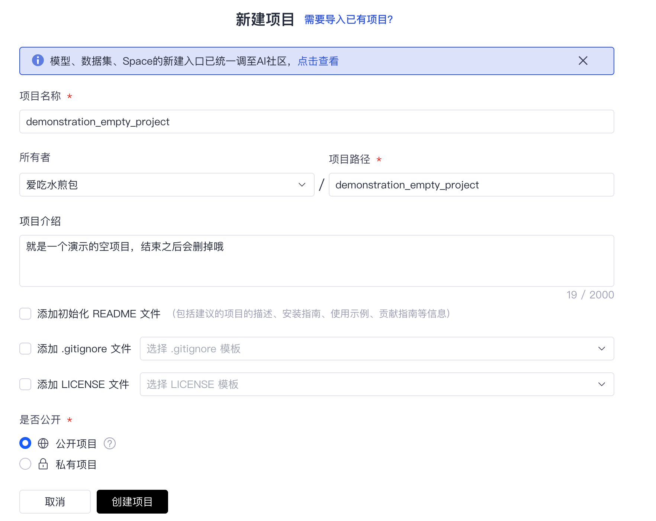The height and width of the screenshot is (521, 656).
Task: Select the 私有项目 radio button
Action: (x=25, y=464)
